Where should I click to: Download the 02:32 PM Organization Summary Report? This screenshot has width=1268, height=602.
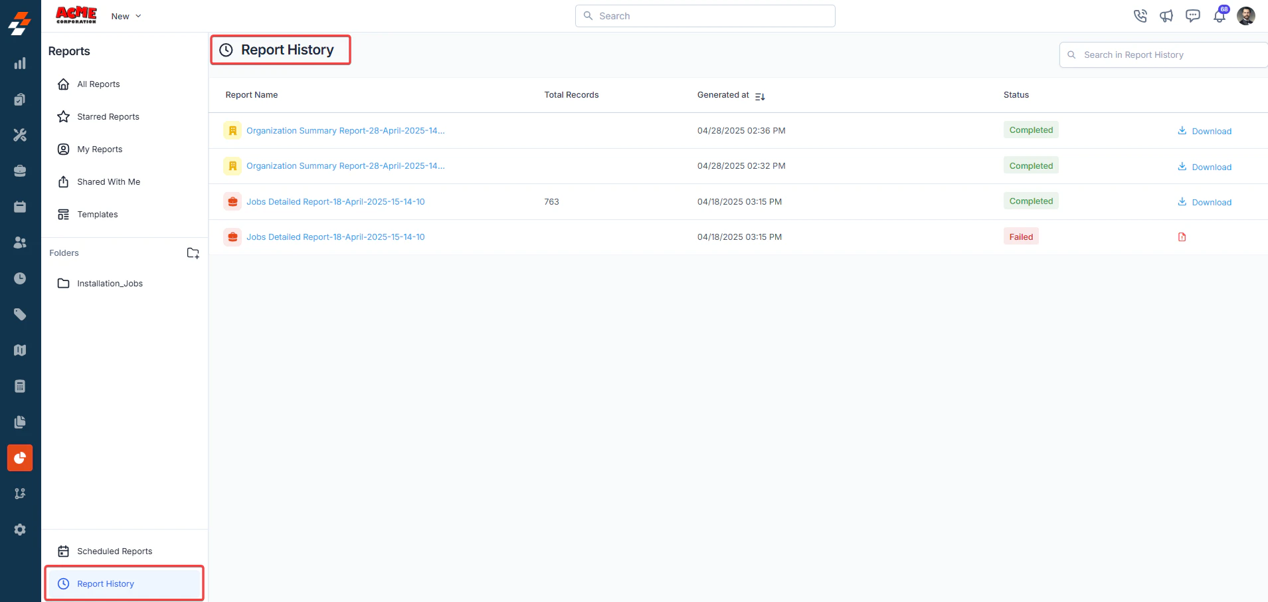(x=1204, y=167)
